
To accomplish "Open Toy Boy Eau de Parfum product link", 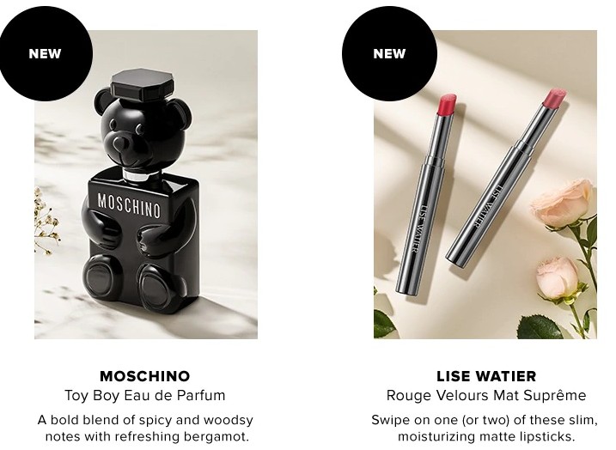I will click(145, 395).
